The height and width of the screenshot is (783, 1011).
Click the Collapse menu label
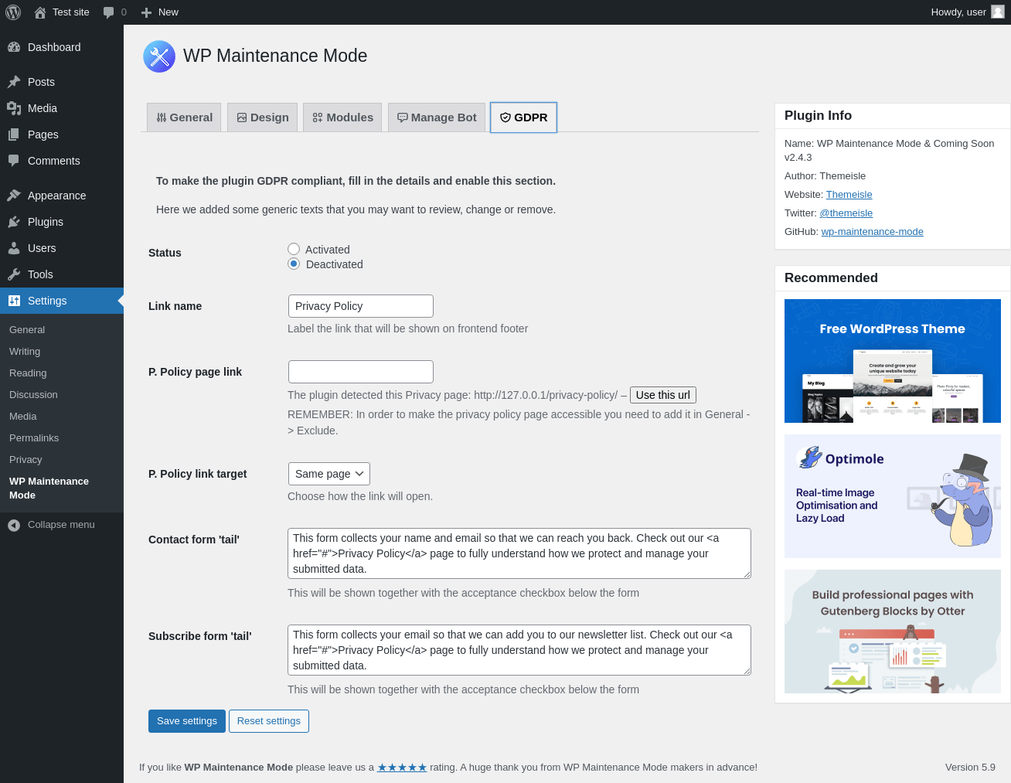click(x=61, y=525)
